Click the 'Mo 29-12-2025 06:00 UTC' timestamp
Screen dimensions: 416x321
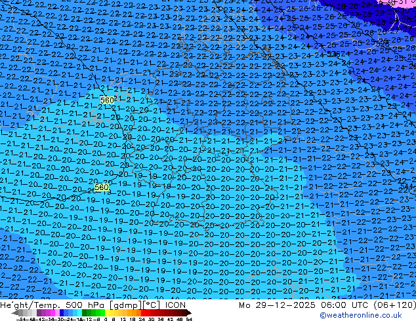(x=303, y=305)
